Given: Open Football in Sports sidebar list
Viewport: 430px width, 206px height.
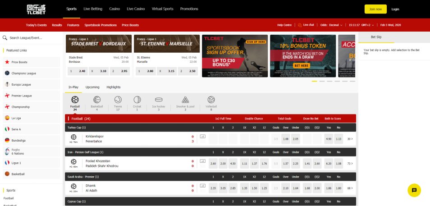Looking at the screenshot, I should [x=9, y=198].
